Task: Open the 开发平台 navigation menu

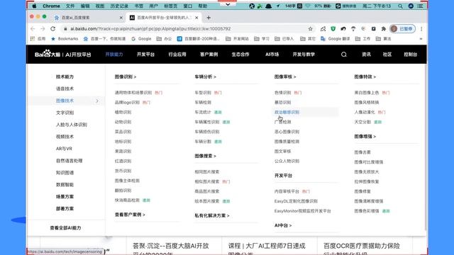Action: (145, 55)
